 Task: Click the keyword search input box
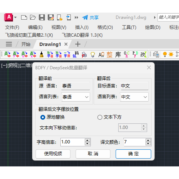pos(168,17)
